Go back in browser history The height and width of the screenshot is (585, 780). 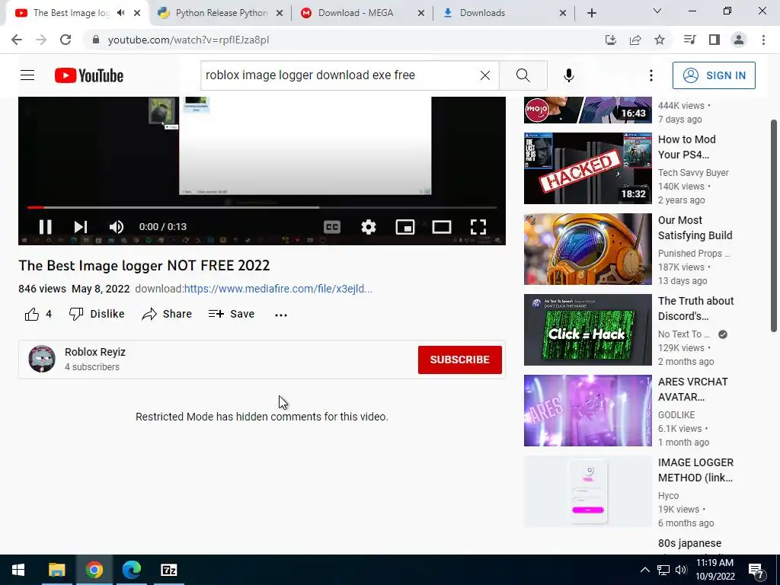17,40
